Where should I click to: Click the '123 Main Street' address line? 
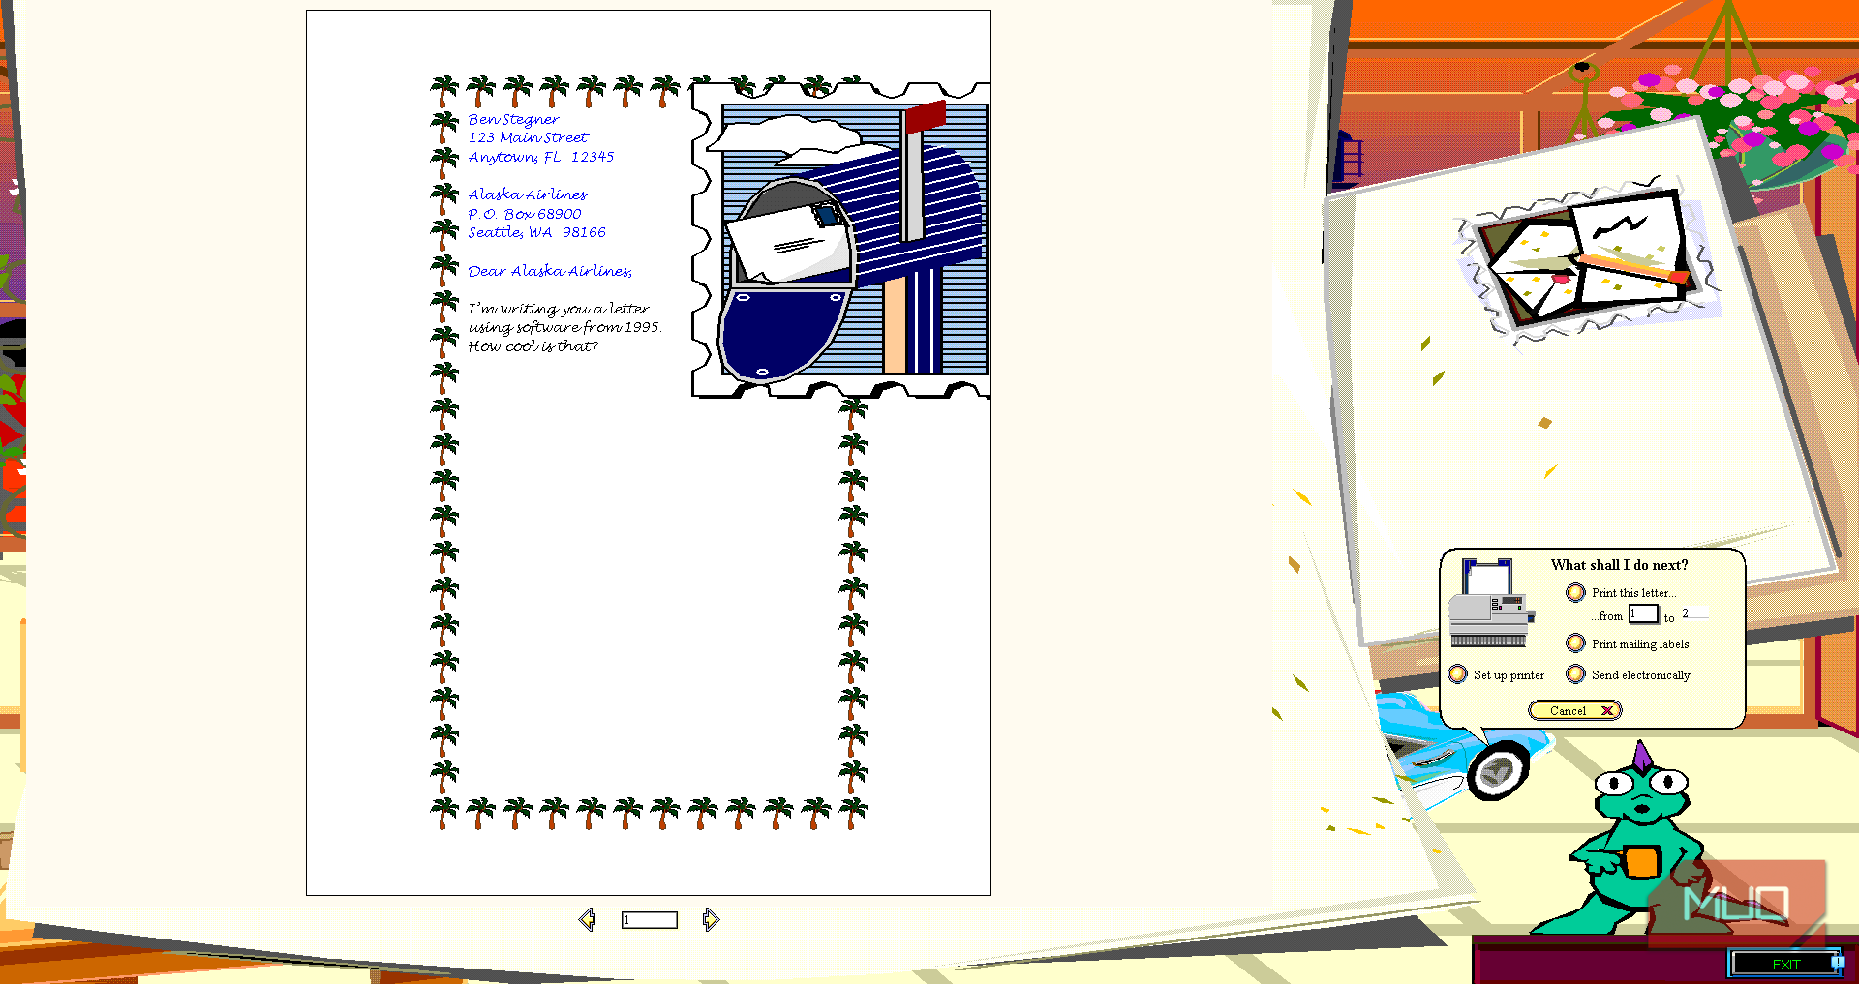point(528,138)
